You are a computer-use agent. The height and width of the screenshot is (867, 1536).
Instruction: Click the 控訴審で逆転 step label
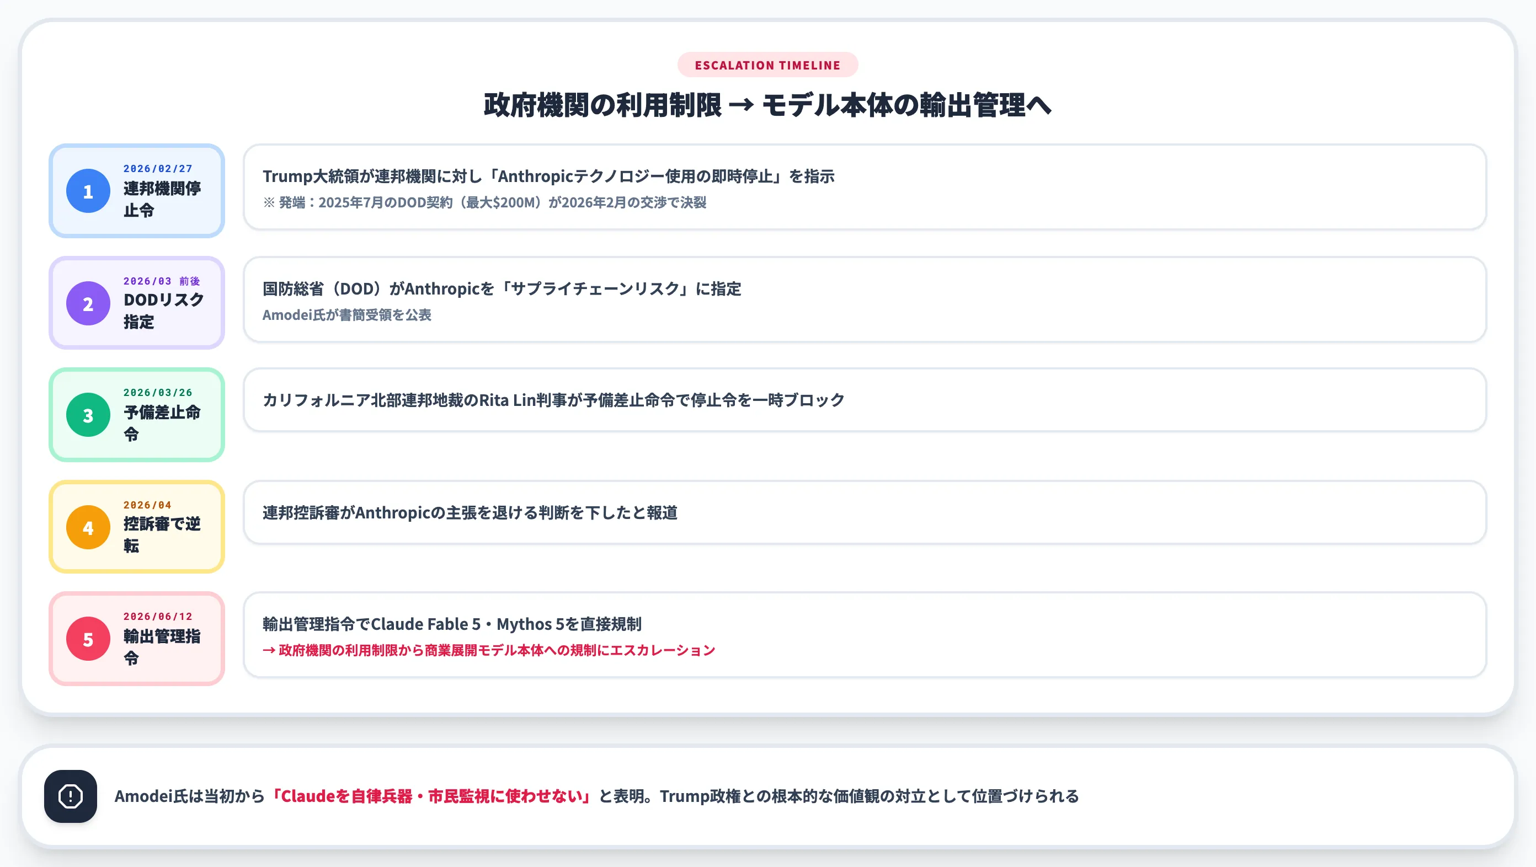point(162,535)
